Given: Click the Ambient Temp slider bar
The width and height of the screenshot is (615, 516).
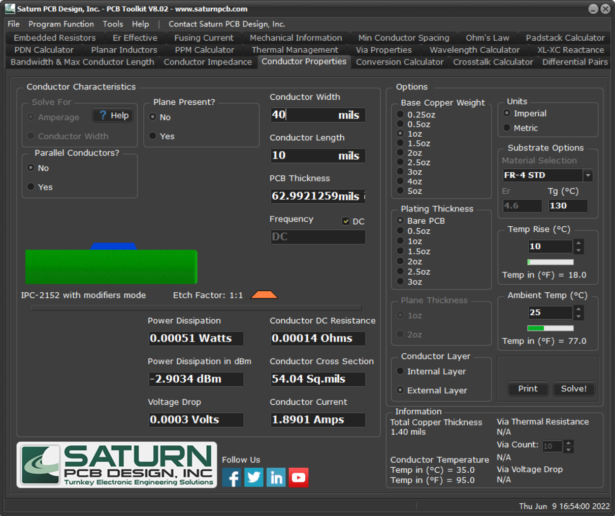Looking at the screenshot, I should tap(551, 328).
